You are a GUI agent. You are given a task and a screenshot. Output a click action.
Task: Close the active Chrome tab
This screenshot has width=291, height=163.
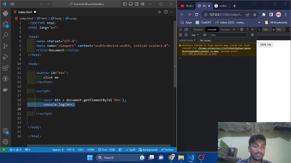[209, 6]
